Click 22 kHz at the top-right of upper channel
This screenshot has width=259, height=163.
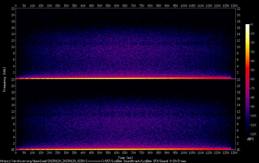[x=239, y=9]
